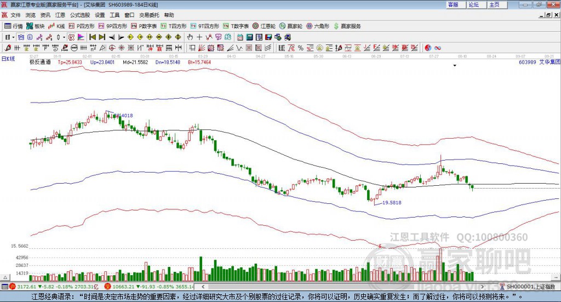This screenshot has width=561, height=302.
Task: Open the 公式选股 menu
Action: click(x=80, y=15)
